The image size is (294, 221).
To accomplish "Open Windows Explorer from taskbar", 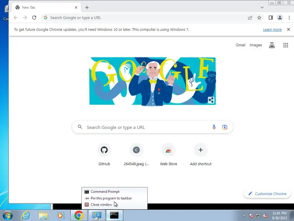I will click(x=43, y=215).
